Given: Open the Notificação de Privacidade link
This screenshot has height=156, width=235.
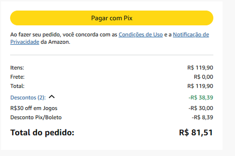Looking at the screenshot, I should 191,35.
